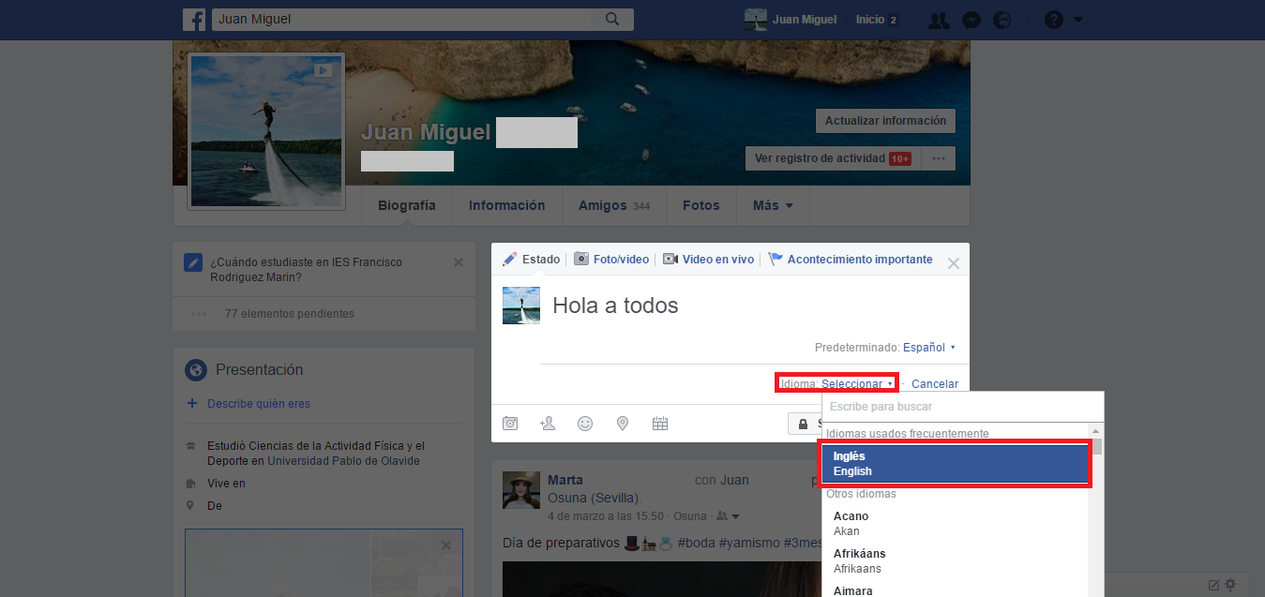Click the pencil icon beside the study question
This screenshot has height=597, width=1265.
click(193, 262)
